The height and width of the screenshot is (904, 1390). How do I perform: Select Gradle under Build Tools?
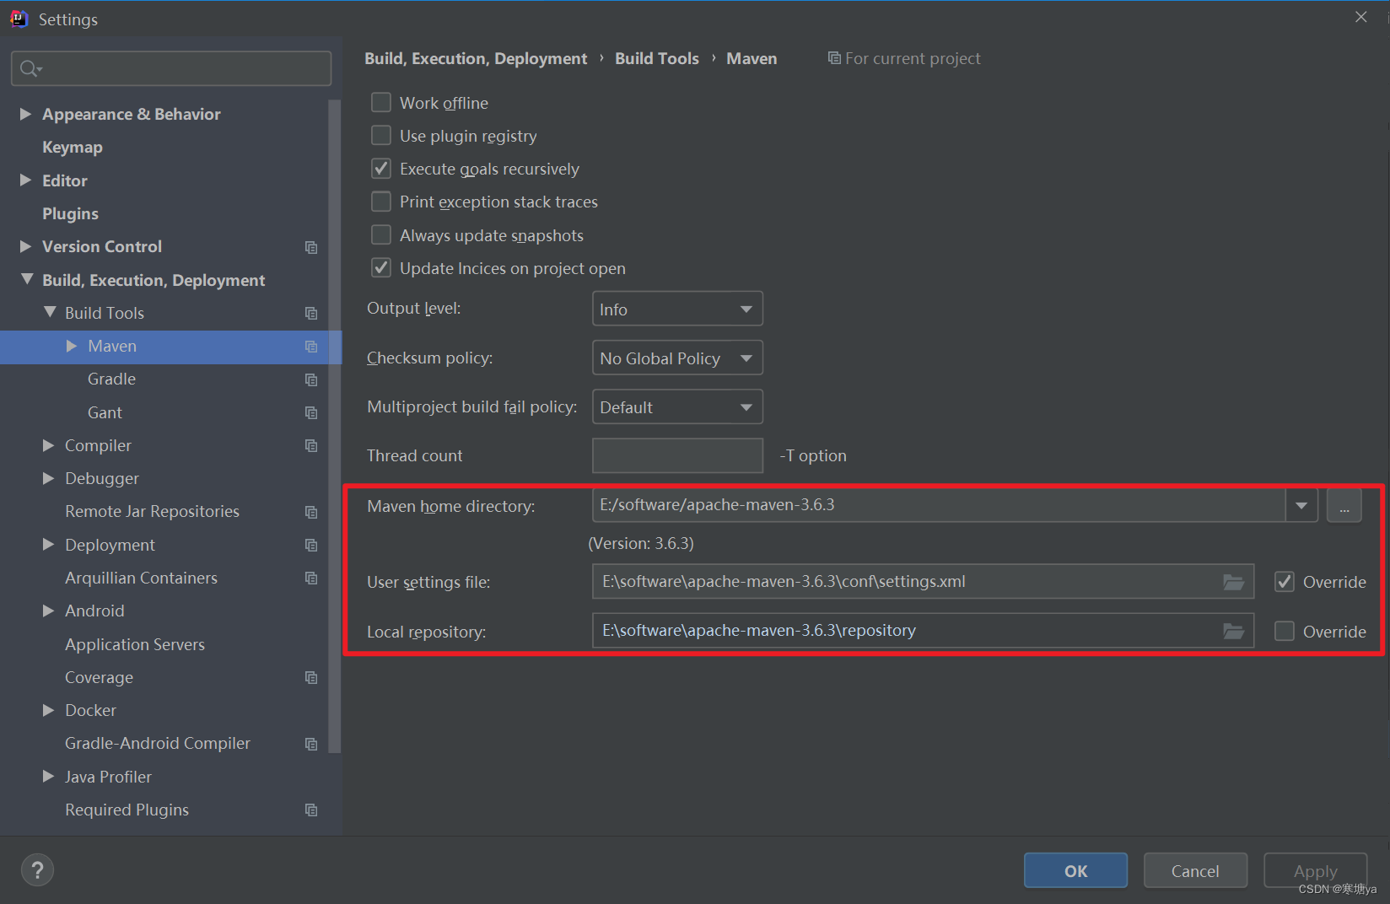point(111,379)
